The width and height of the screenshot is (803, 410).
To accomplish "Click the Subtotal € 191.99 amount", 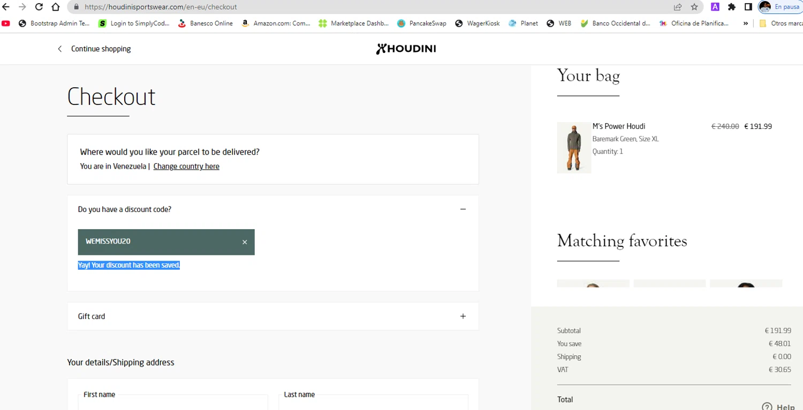I will (x=778, y=331).
